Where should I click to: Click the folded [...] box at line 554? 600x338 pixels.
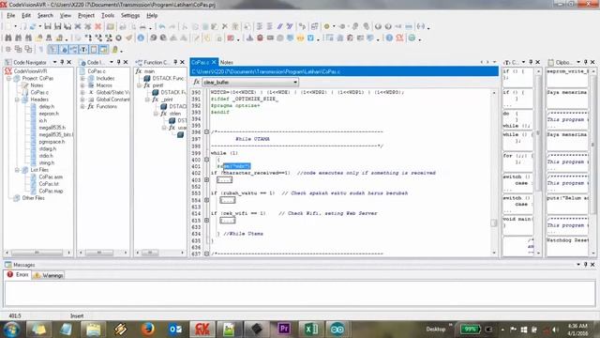click(x=227, y=200)
